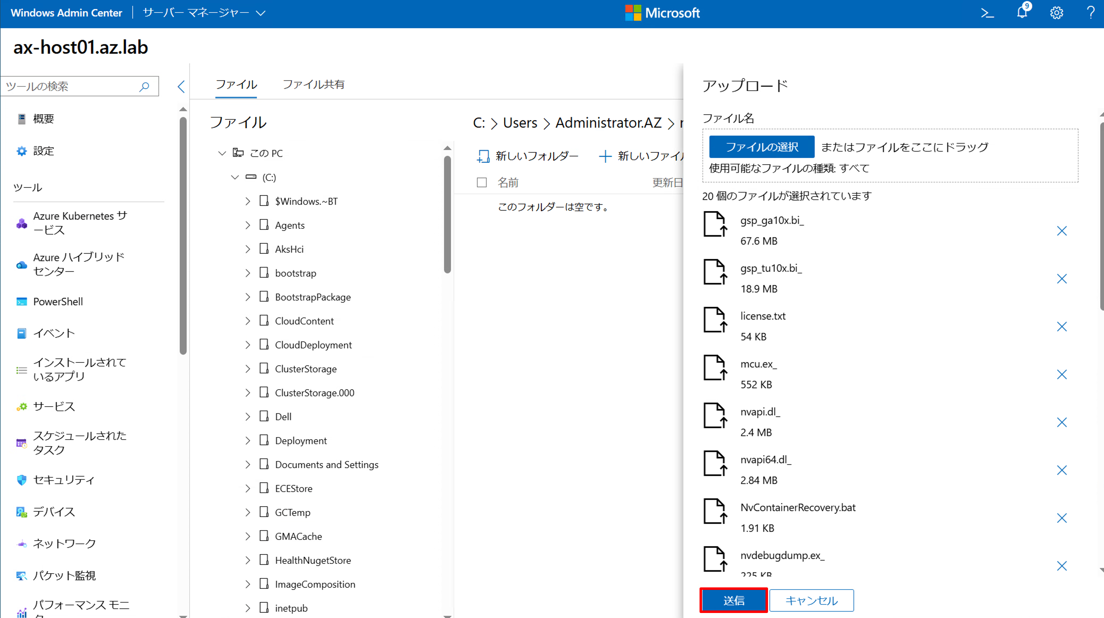Remove NvContainerRecovery.bat from upload list

tap(1062, 518)
